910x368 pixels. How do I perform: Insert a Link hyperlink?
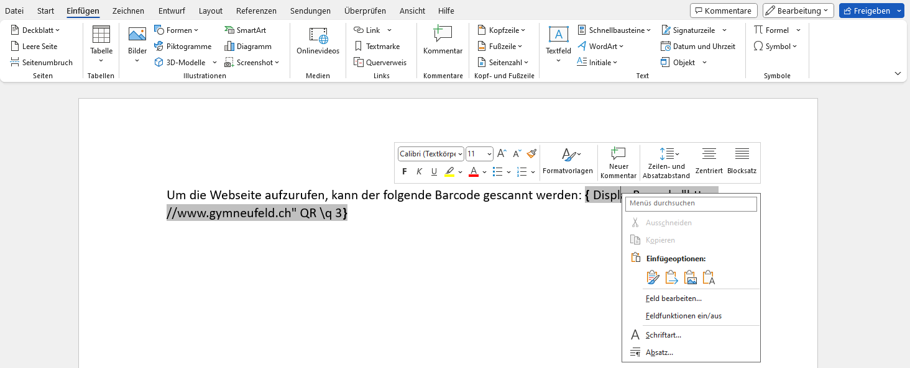pos(367,30)
